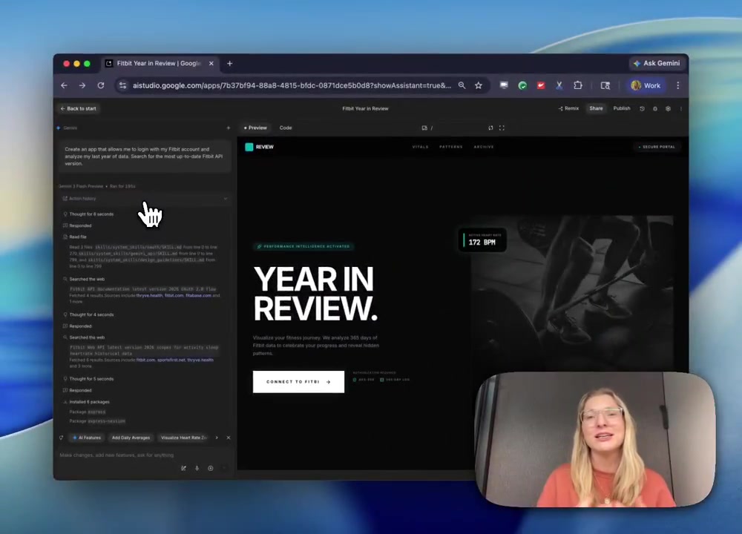The width and height of the screenshot is (742, 534).
Task: Open the version history clock icon
Action: click(642, 109)
